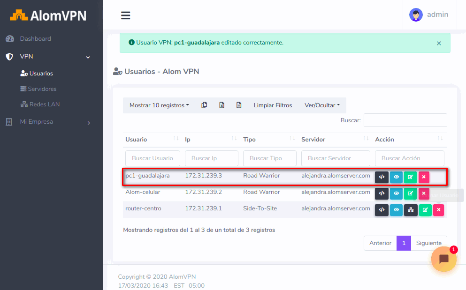Open the Ver/Ocultar column dropdown

pyautogui.click(x=322, y=105)
